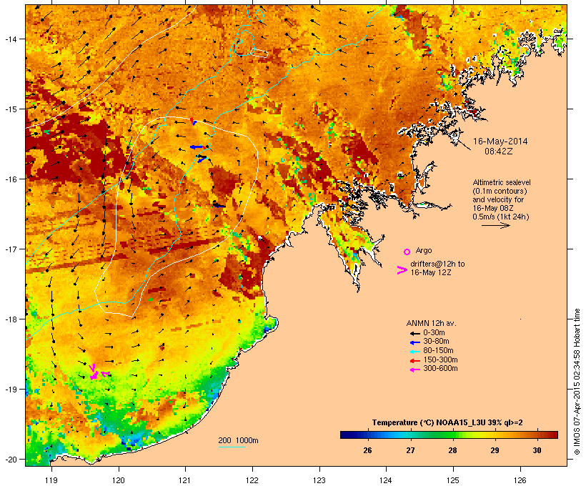586x486 pixels.
Task: Click the 0.5m/s velocity scale arrow
Action: click(x=495, y=225)
